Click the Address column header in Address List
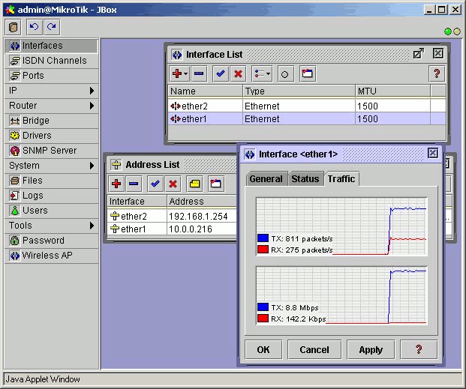The height and width of the screenshot is (389, 466). 202,202
